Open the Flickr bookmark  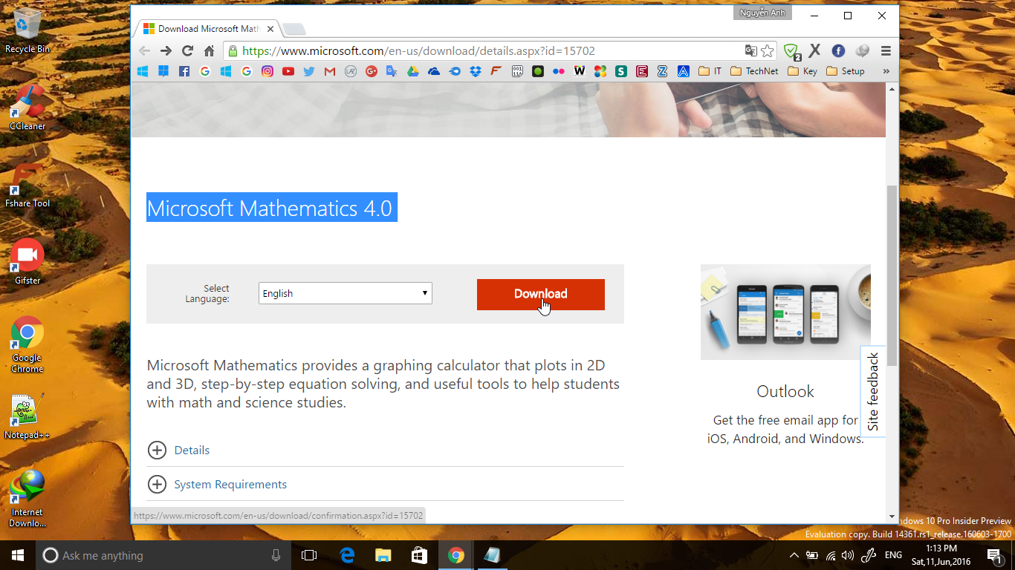559,71
